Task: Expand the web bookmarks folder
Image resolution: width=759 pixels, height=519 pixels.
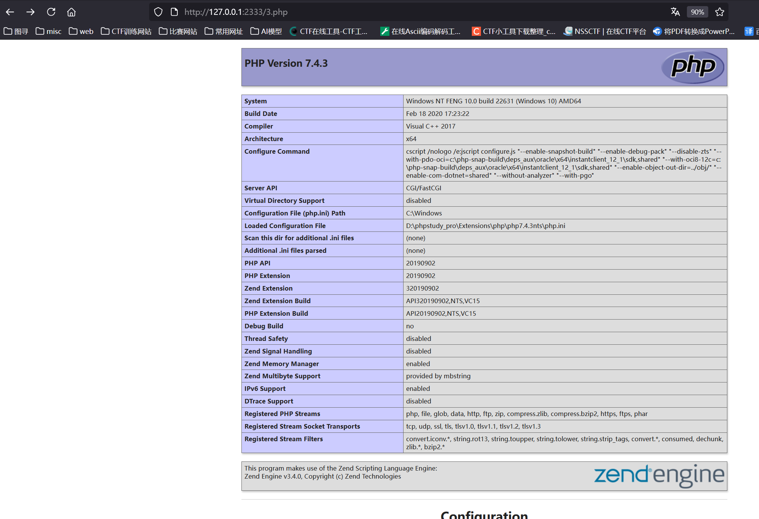Action: 81,31
